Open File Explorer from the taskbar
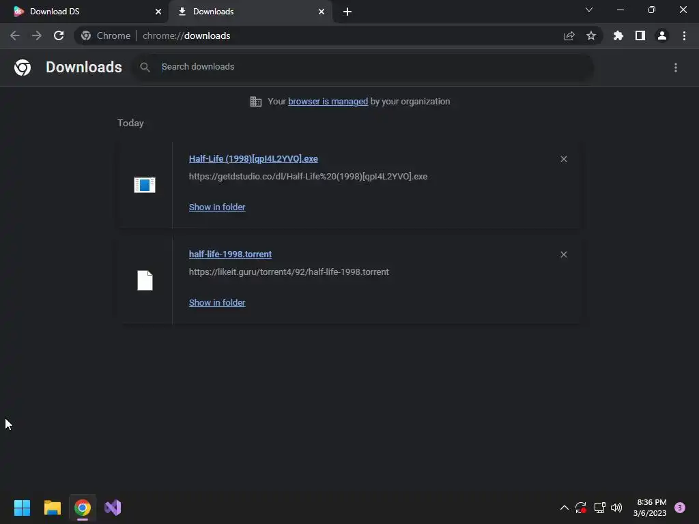 coord(52,508)
